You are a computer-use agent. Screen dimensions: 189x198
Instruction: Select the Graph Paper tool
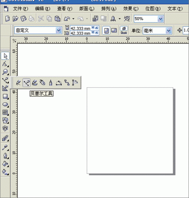coord(5,113)
